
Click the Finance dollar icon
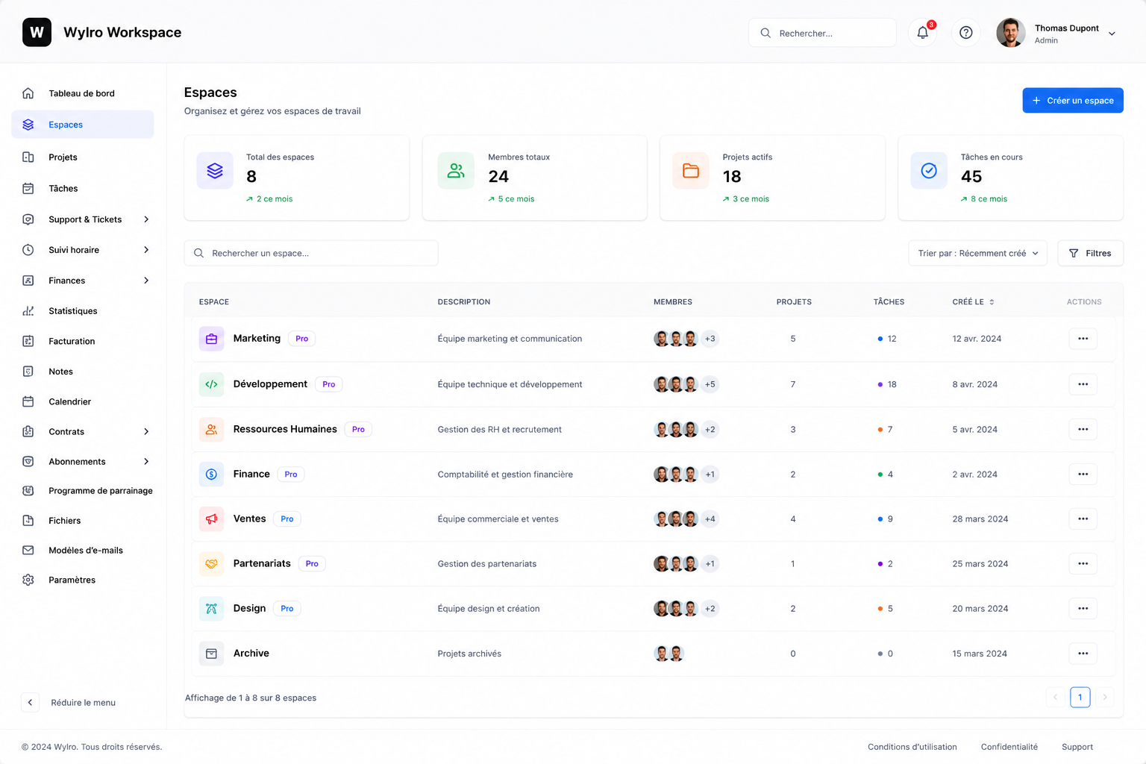211,474
